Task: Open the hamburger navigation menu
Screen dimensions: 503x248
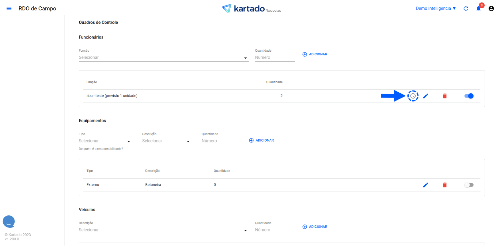Action: [9, 9]
